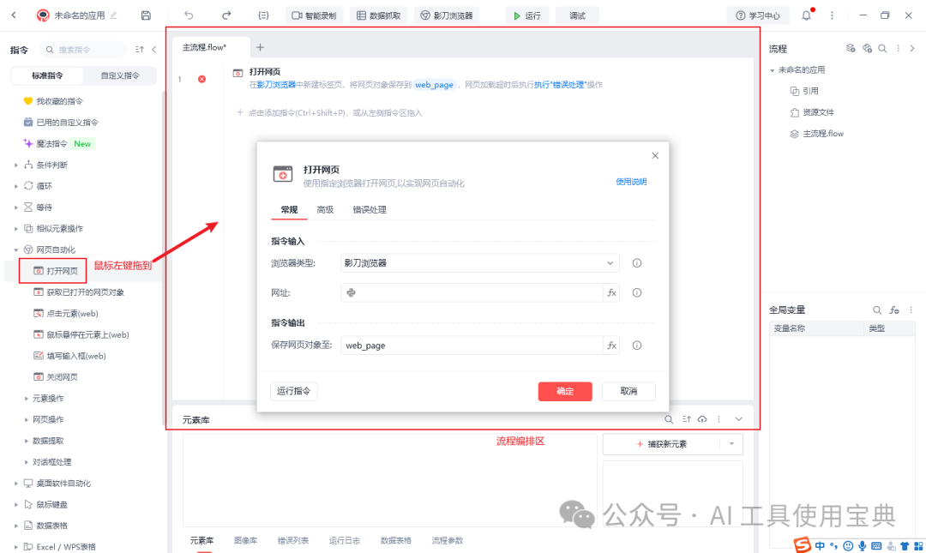The image size is (926, 553).
Task: Expand the 数据提取 subcategory
Action: (x=26, y=441)
